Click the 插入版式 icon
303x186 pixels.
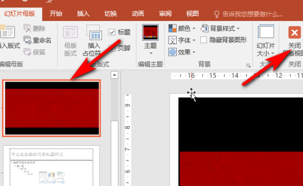[x=7, y=31]
